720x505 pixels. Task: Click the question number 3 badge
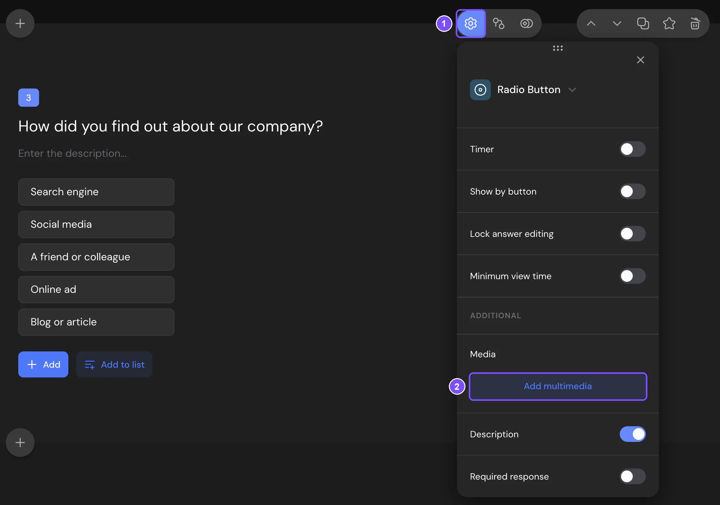(x=29, y=98)
